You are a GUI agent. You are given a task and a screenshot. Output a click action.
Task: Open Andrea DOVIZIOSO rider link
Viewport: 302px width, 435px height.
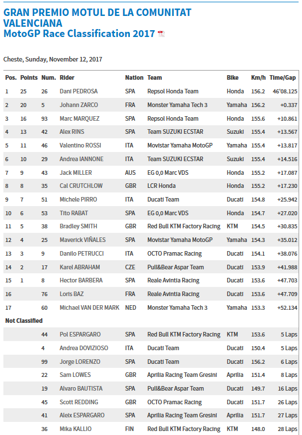click(84, 348)
